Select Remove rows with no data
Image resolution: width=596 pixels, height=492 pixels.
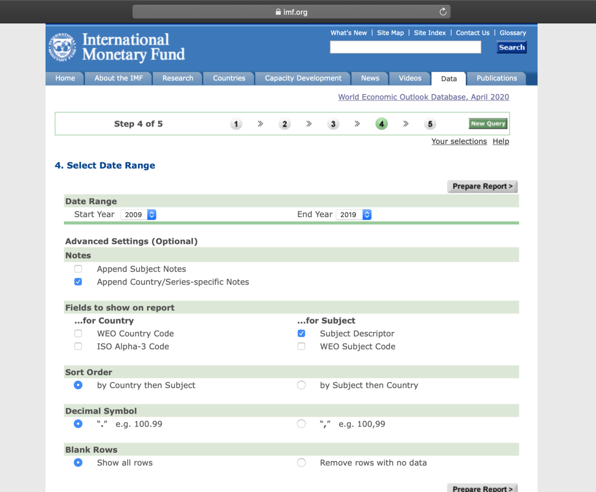coord(301,463)
